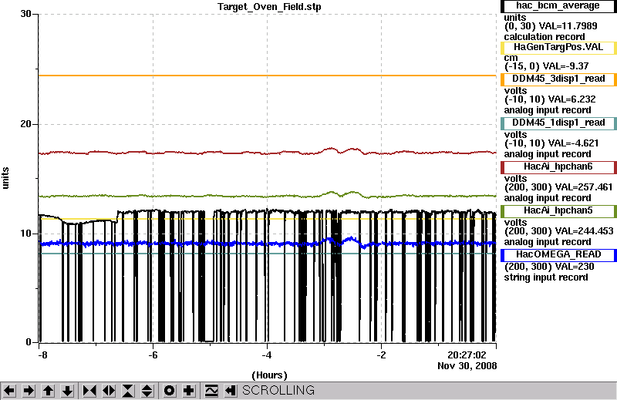Image resolution: width=617 pixels, height=400 pixels.
Task: Select the HaGenTargPos.VAL legend entry
Action: [x=558, y=47]
